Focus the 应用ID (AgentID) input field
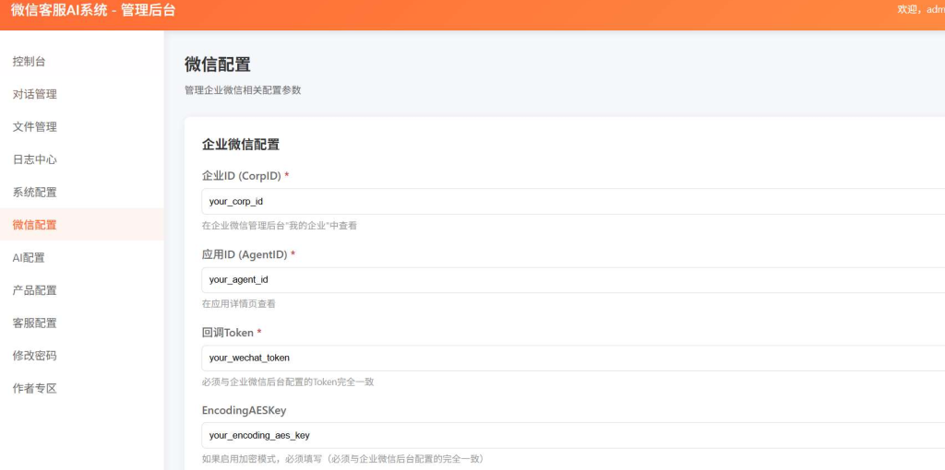 573,280
